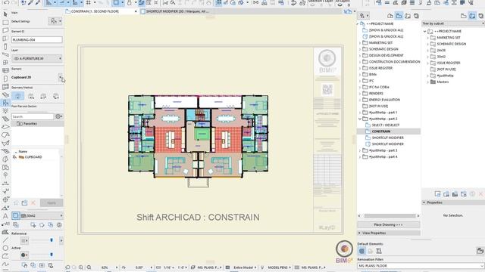
Task: Select the SELECT / DESELECT view
Action: coord(386,125)
